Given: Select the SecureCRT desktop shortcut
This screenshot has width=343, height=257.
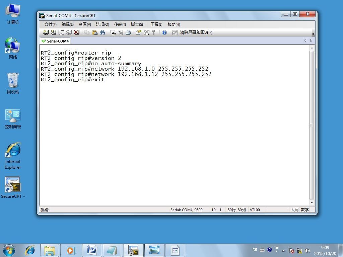Looking at the screenshot, I should pos(13,187).
